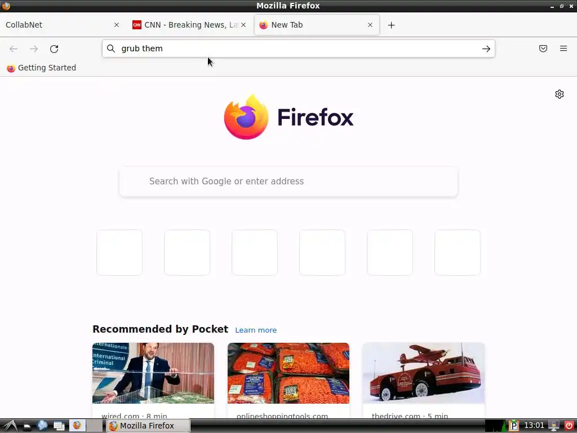
Task: Click the taskbar clock showing 13:01
Action: click(x=534, y=426)
